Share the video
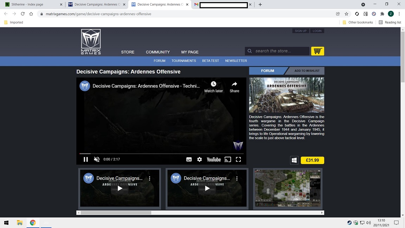The width and height of the screenshot is (405, 228). click(x=234, y=87)
